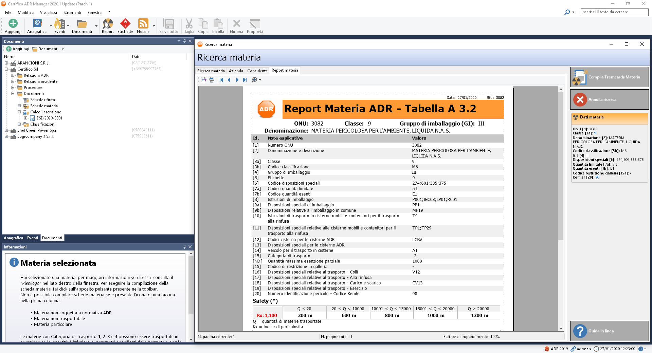Click the Salva tutto toolbar icon
Viewport: 652px width, 353px height.
click(169, 26)
